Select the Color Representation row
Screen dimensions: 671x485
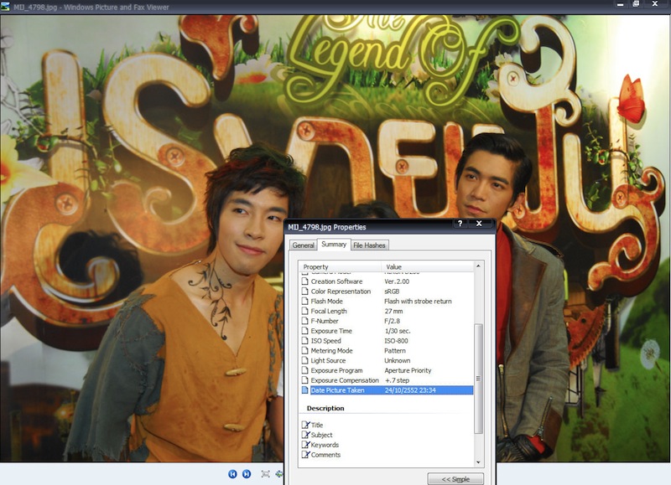tap(386, 292)
